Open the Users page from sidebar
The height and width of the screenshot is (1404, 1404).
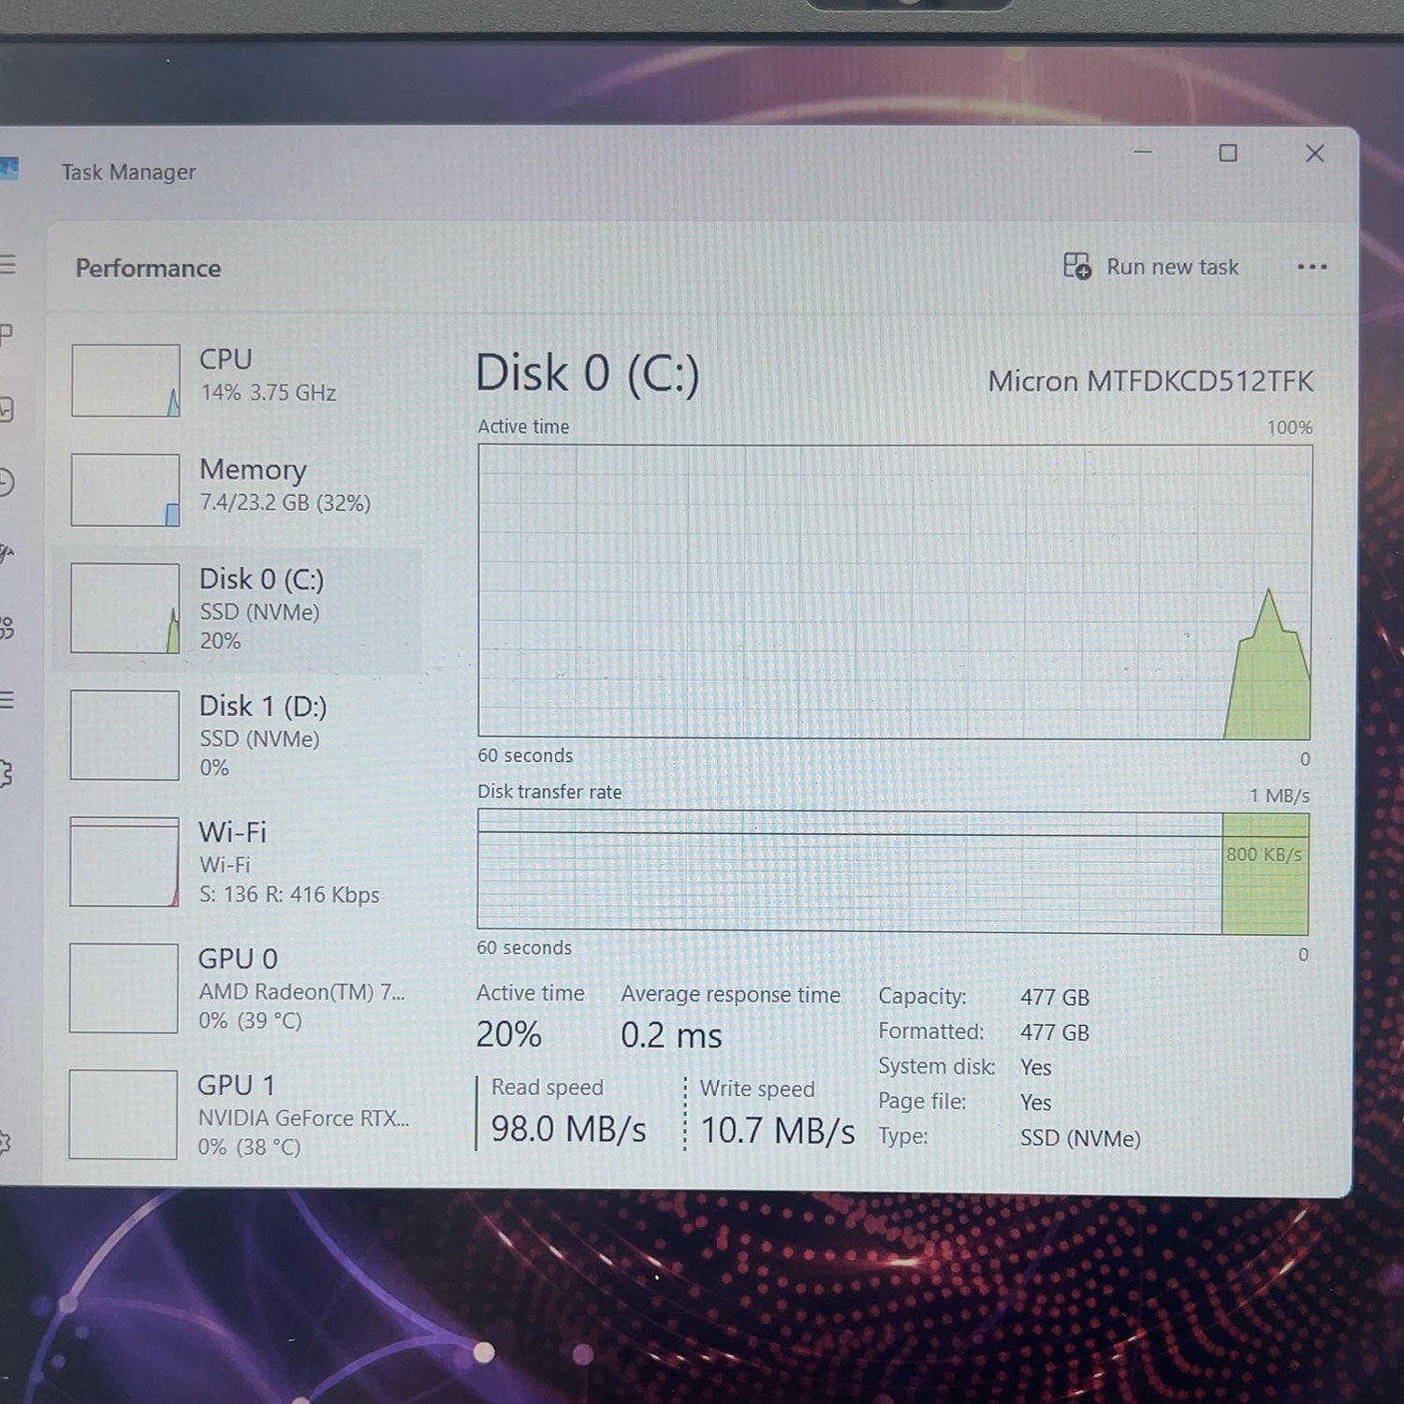[x=6, y=627]
